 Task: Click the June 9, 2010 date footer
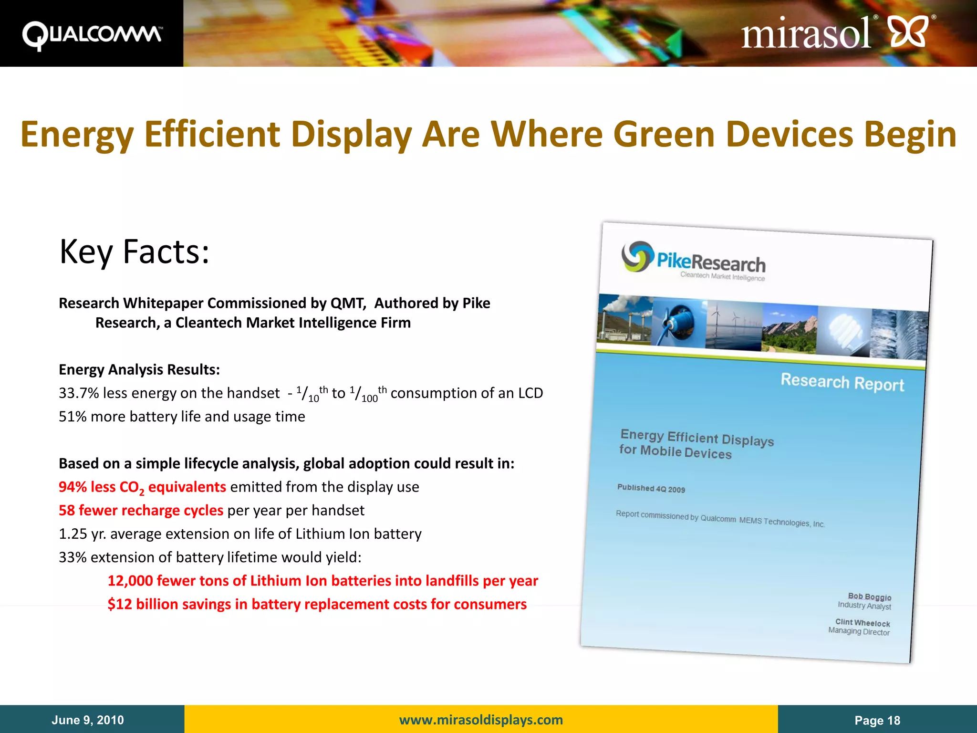pyautogui.click(x=88, y=720)
